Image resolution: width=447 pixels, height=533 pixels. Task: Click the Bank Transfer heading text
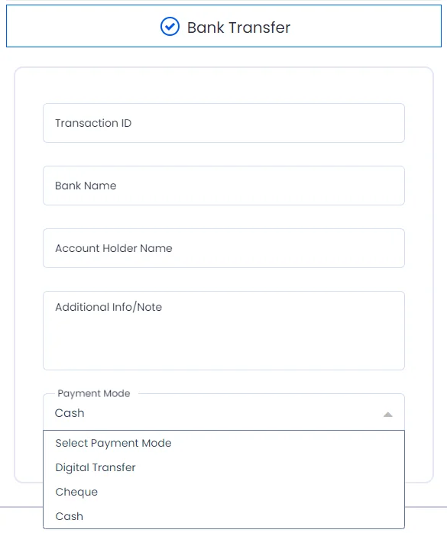[x=239, y=27]
